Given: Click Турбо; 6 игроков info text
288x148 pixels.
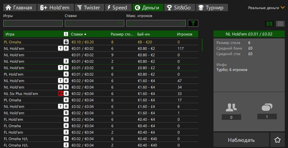Looking at the screenshot, I should coord(232,70).
